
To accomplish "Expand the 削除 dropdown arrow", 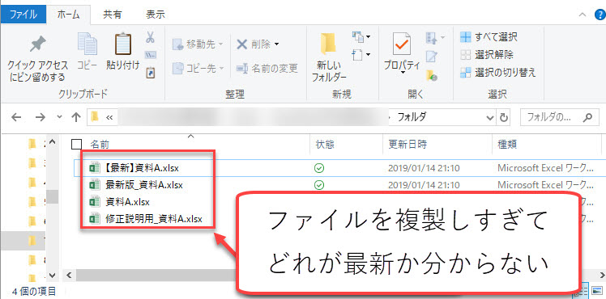I will pos(276,44).
